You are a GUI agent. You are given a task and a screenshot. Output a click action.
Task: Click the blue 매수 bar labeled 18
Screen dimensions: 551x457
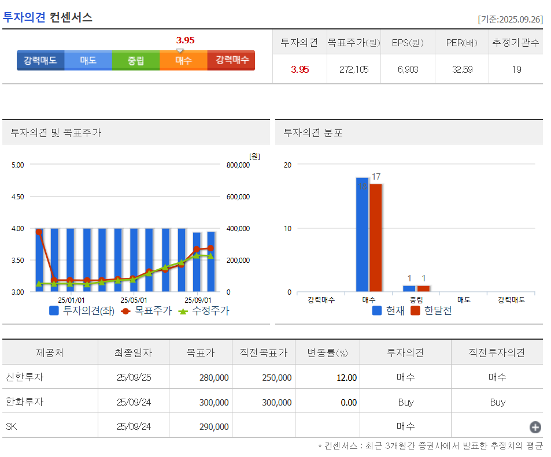pyautogui.click(x=363, y=235)
